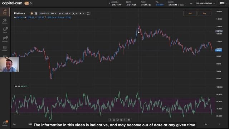The image size is (229, 129).
Task: Click the Buy button
Action: tap(204, 14)
